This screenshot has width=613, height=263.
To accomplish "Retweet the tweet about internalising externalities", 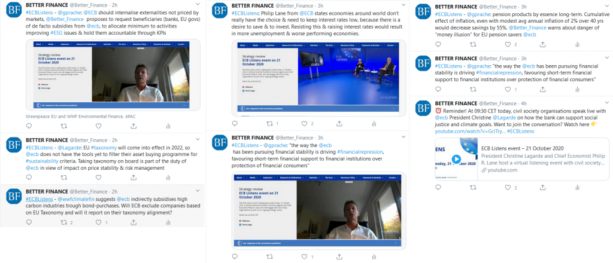I will click(63, 126).
